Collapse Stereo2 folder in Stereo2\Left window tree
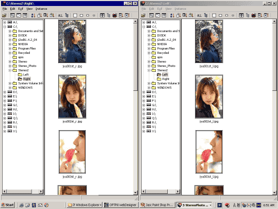The image size is (278, 209). [x=149, y=70]
